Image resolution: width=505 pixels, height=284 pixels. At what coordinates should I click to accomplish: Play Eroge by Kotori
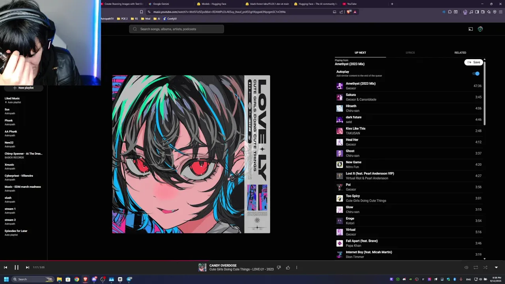[410, 221]
